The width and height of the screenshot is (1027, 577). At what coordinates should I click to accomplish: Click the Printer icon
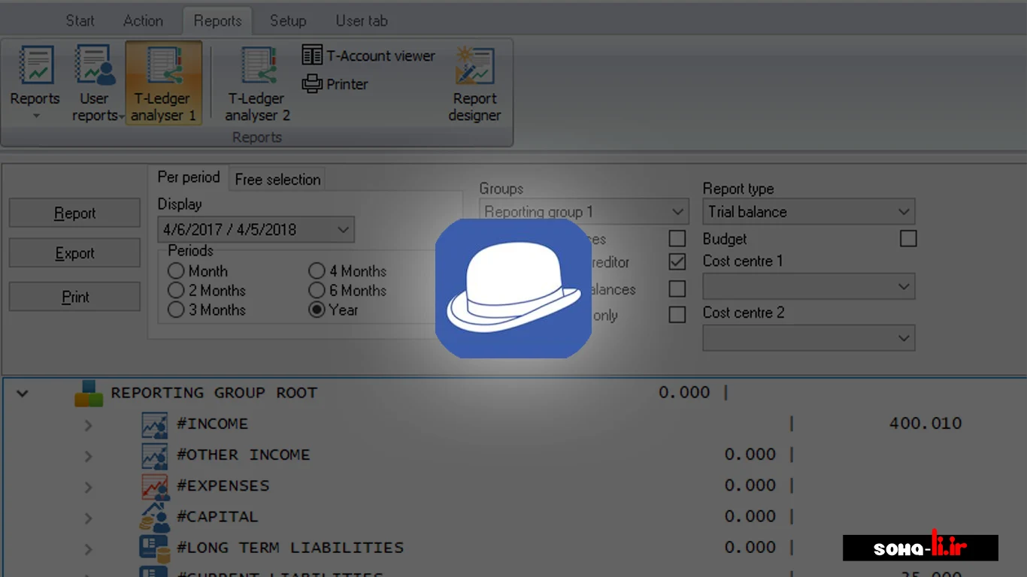(x=335, y=84)
